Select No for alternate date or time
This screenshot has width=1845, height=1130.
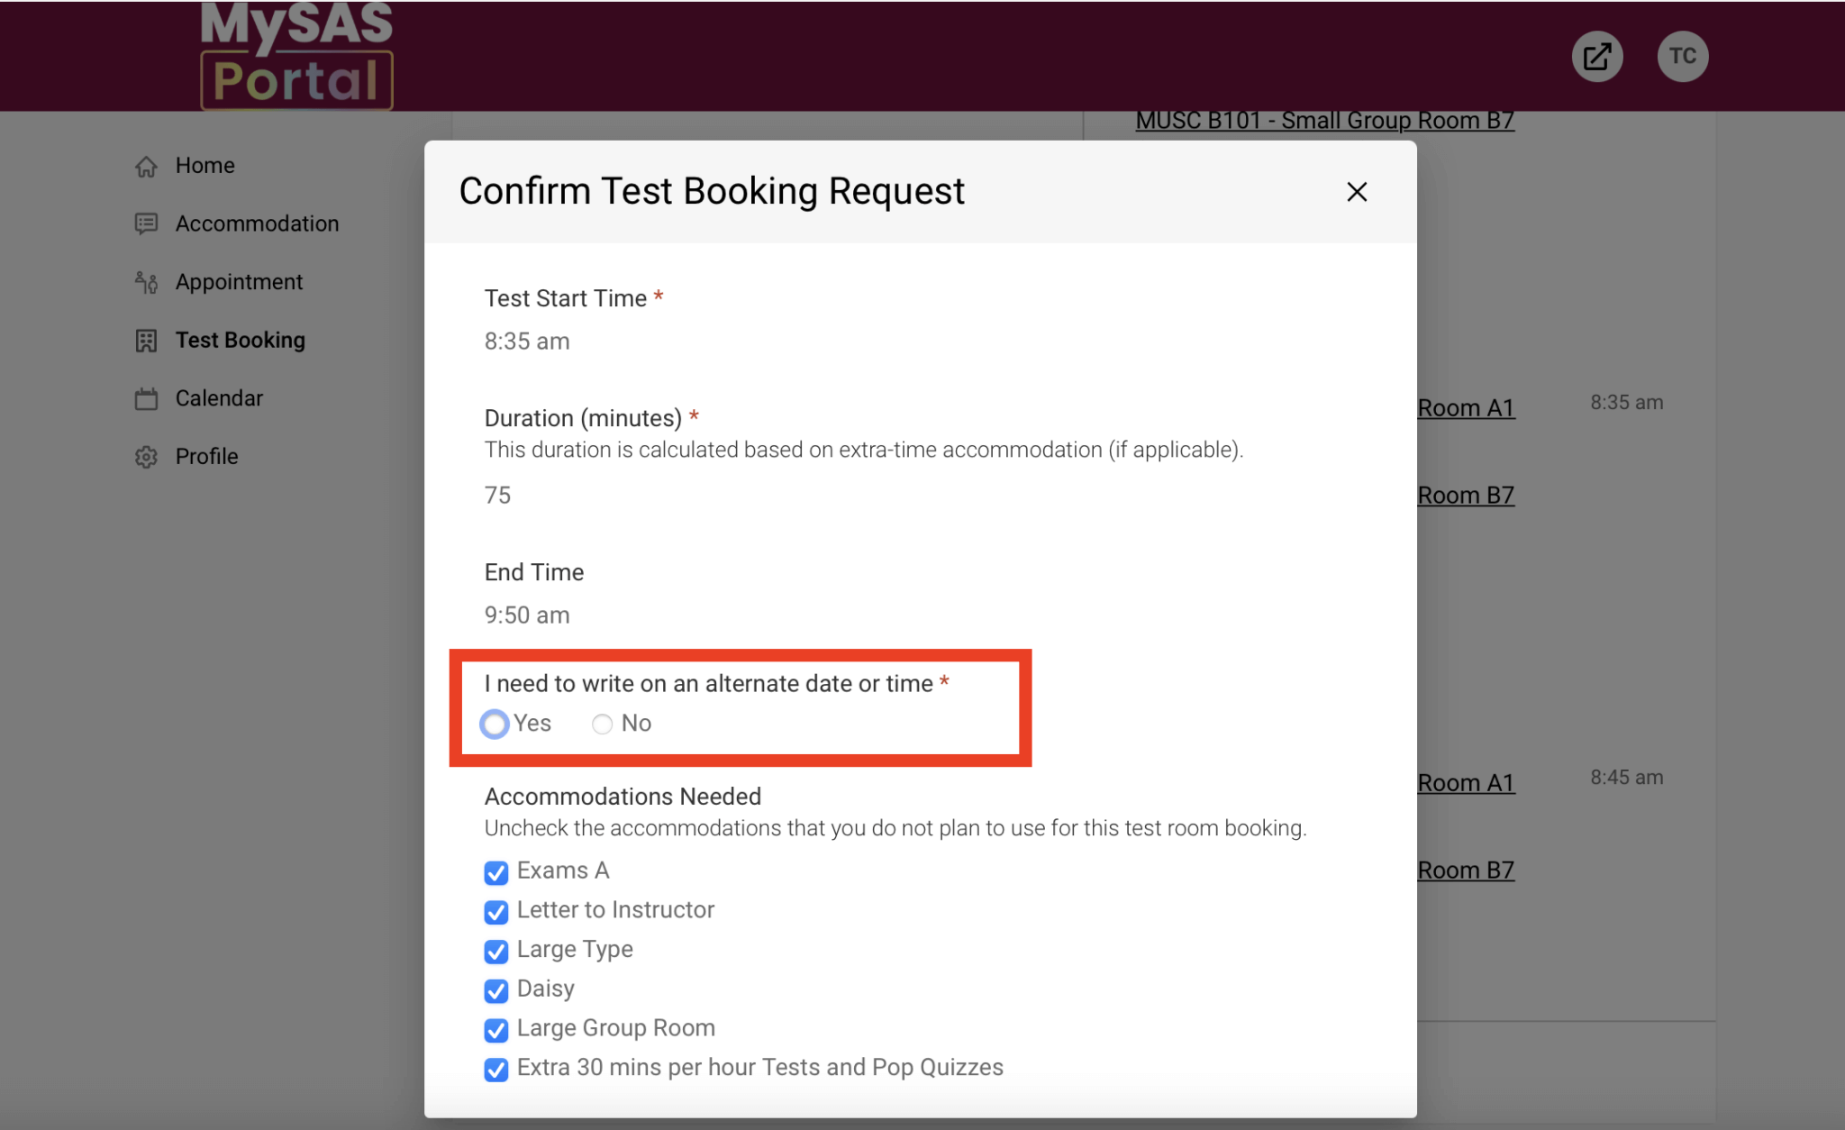click(x=601, y=724)
